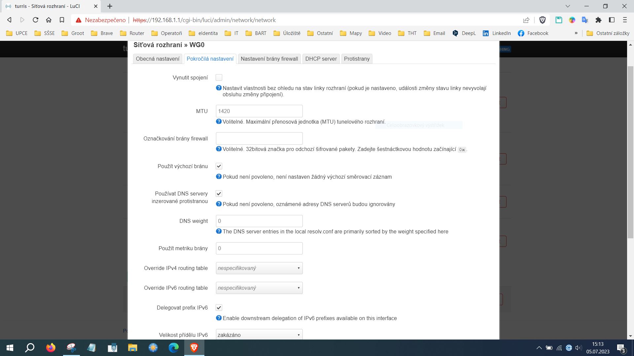Uncheck Delegovat prefix IPv6 checkbox
The height and width of the screenshot is (356, 634).
pos(219,308)
